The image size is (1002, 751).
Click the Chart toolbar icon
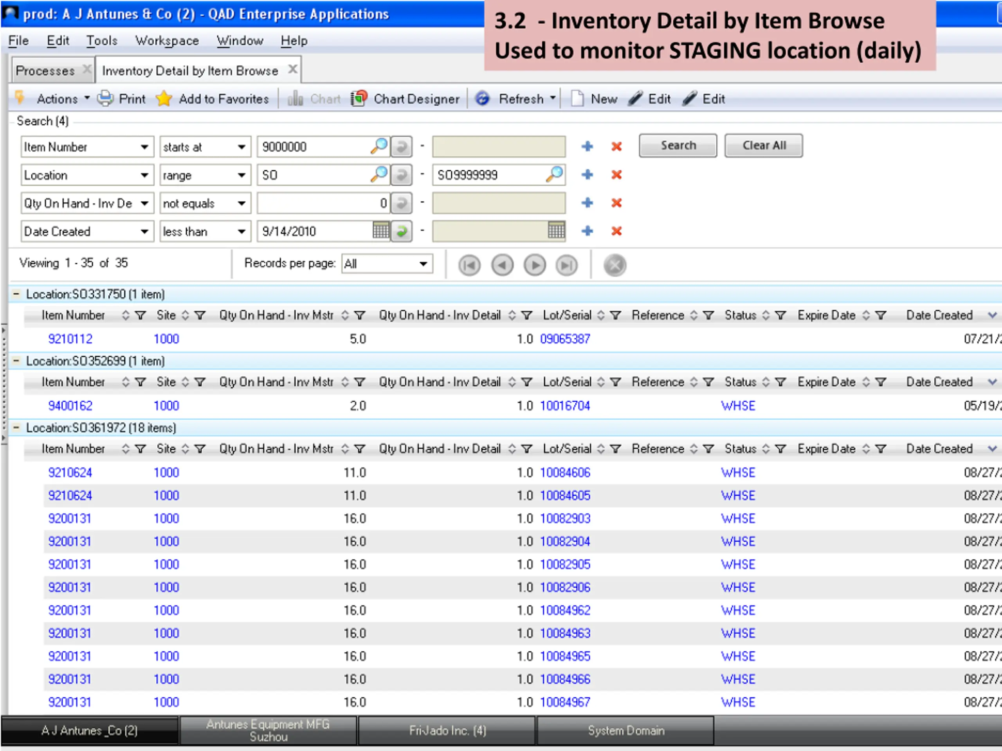[x=296, y=99]
